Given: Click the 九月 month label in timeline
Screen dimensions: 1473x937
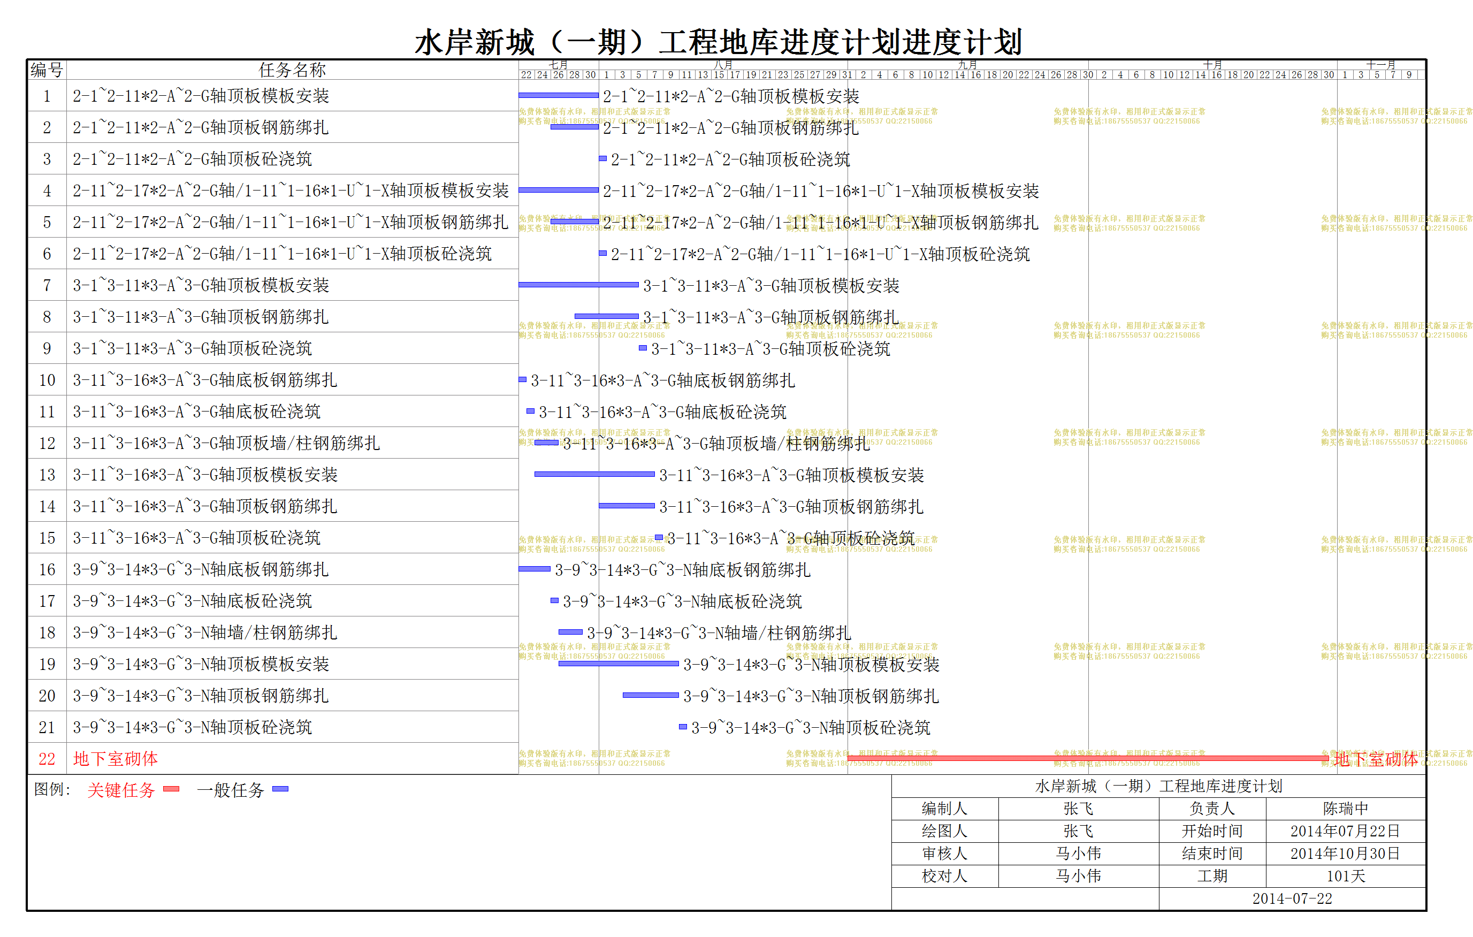Looking at the screenshot, I should pos(967,64).
